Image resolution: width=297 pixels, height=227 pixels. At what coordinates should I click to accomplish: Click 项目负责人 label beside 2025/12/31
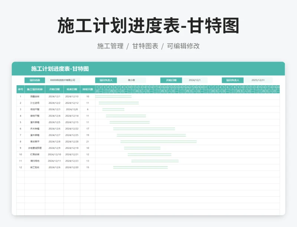pos(233,80)
